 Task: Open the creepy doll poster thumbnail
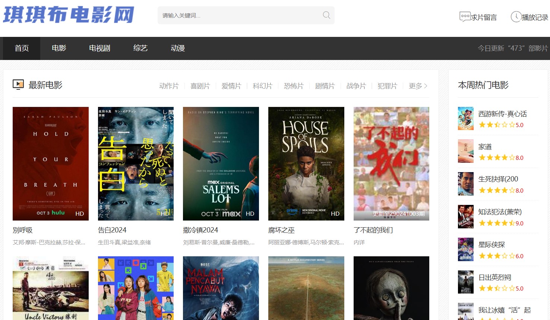coord(391,288)
